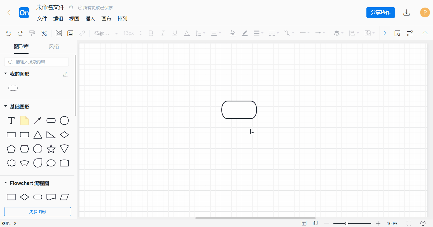Open the 插入 menu
Screen dimensions: 433x227
(90, 18)
